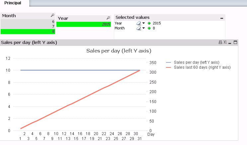Screen dimensions: 247x145
Task: Click the green indicator next to 2015
Action: click(149, 23)
